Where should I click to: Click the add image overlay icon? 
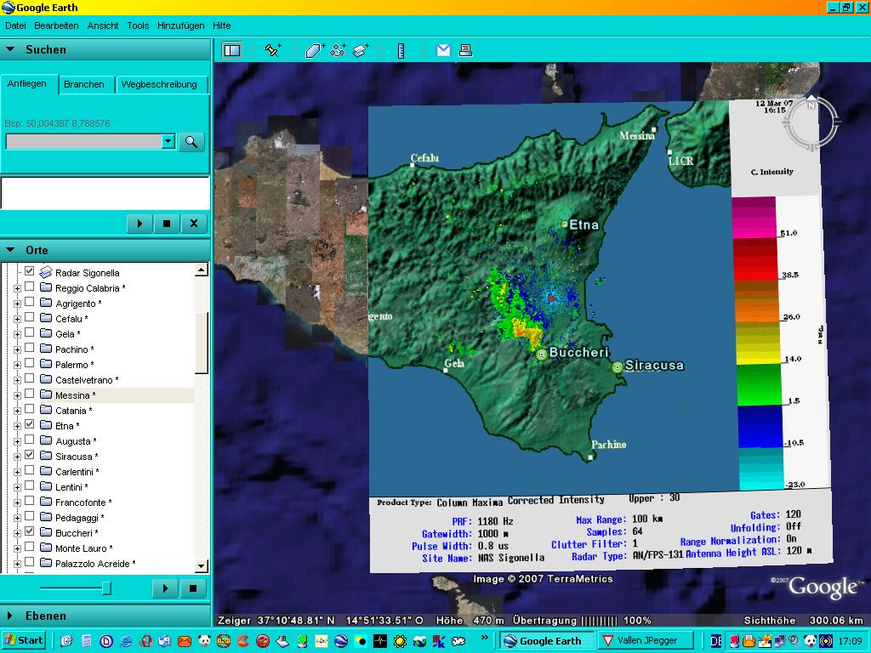click(361, 50)
